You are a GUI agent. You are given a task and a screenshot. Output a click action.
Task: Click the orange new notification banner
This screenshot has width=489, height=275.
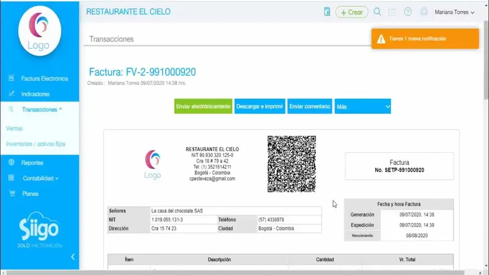[425, 38]
